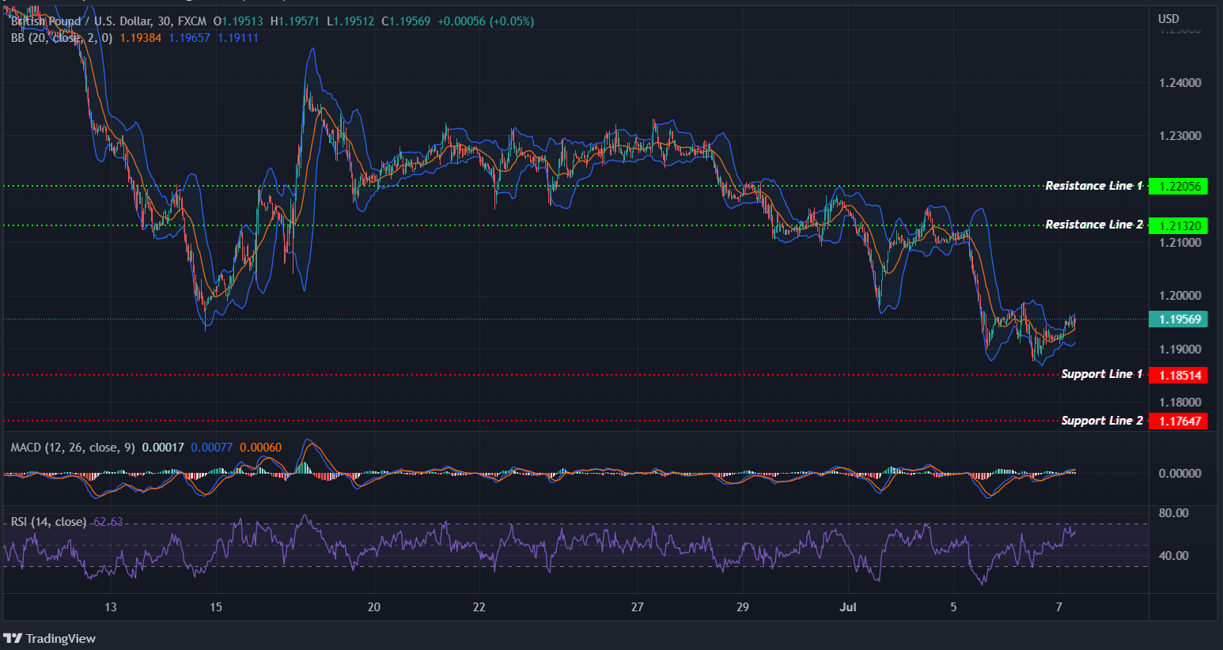1223x650 pixels.
Task: Select the Jul label on the time axis
Action: [x=848, y=607]
